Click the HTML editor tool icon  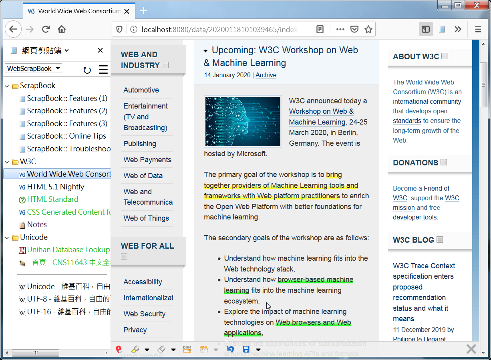[x=204, y=349]
